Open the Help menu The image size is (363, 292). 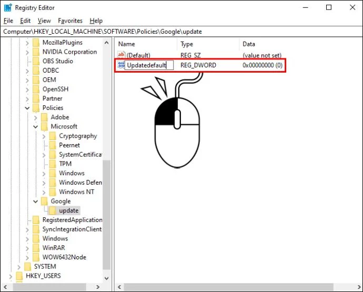96,21
